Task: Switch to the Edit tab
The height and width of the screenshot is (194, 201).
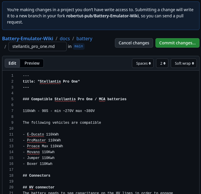Action: [x=12, y=63]
